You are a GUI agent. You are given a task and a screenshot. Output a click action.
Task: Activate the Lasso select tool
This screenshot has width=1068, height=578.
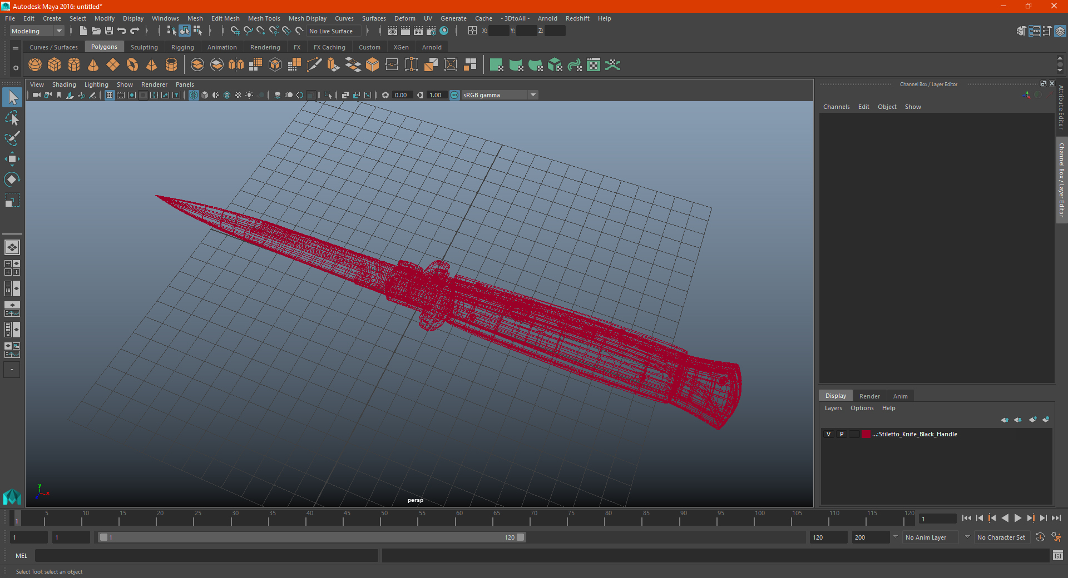[x=12, y=118]
